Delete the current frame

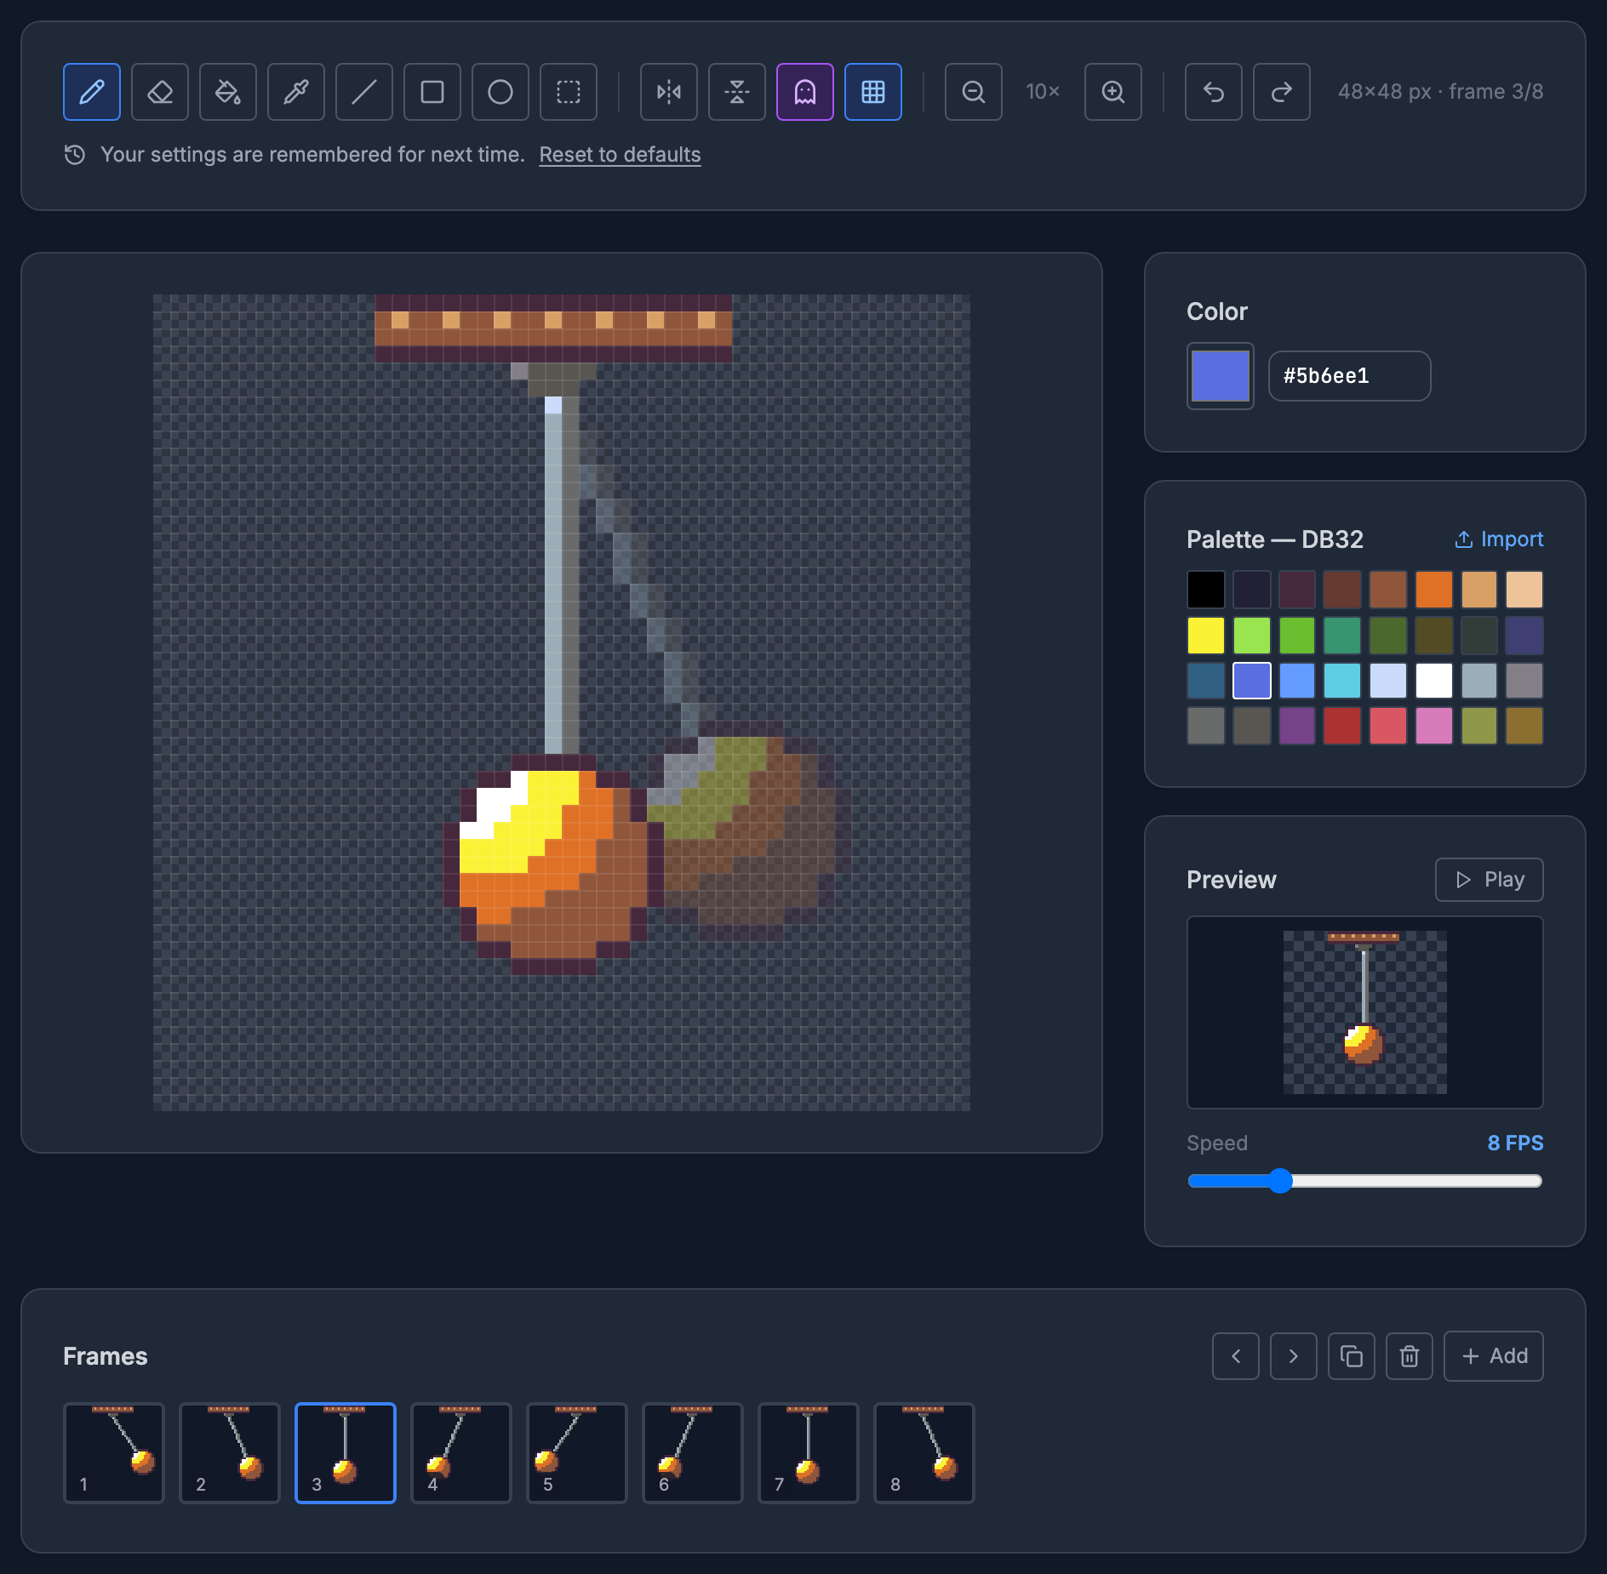coord(1410,1356)
